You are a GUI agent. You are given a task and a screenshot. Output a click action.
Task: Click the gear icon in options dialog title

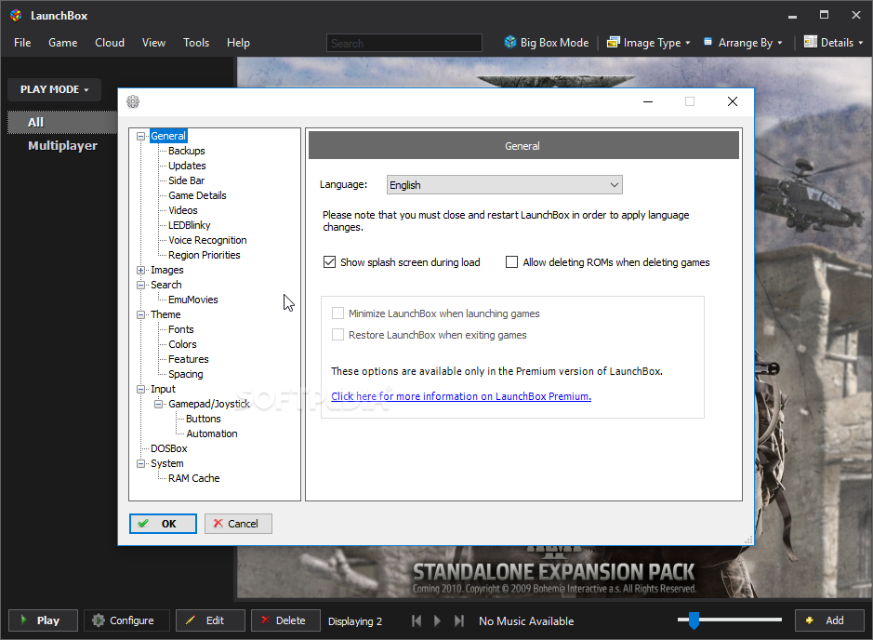133,101
